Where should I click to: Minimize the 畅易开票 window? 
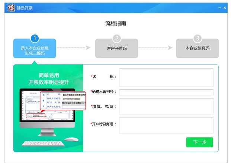219,8
